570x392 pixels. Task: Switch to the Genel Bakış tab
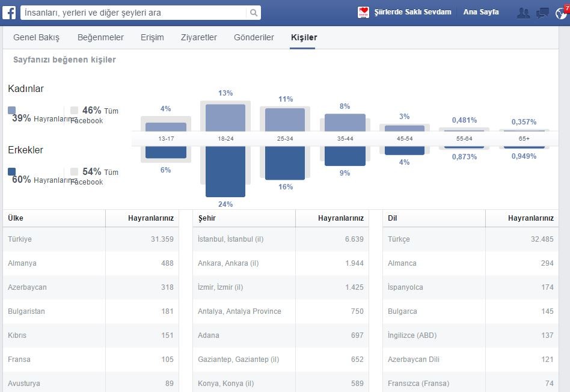click(36, 37)
